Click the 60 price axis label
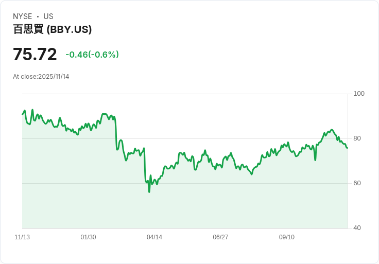379x264 pixels. (357, 183)
